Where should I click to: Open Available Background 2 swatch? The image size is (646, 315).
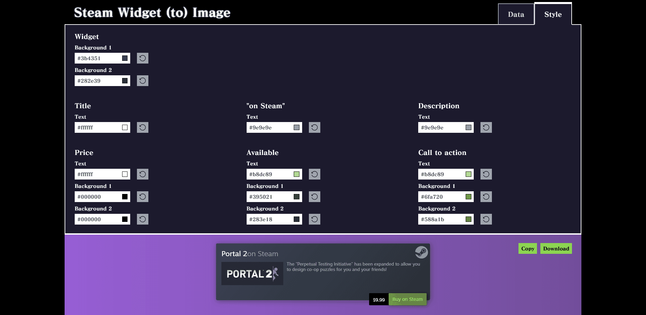(296, 219)
